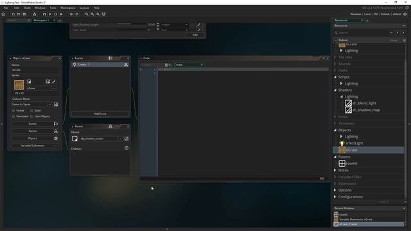411x231 pixels.
Task: Open the Layouts menu
Action: point(84,8)
